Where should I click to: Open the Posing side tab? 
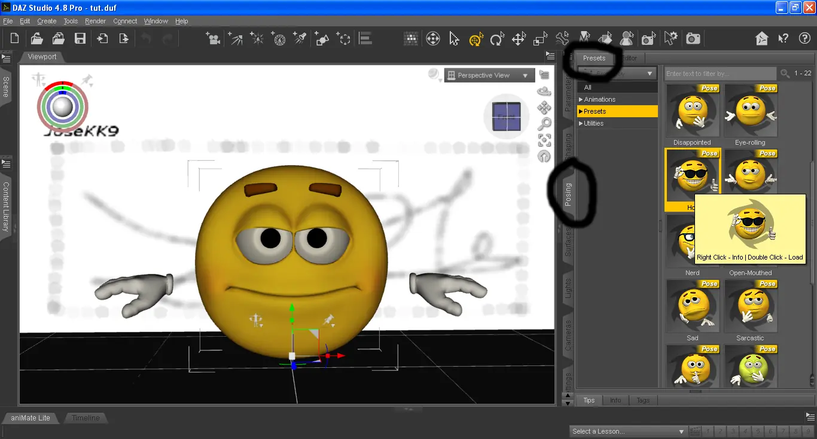click(x=568, y=194)
